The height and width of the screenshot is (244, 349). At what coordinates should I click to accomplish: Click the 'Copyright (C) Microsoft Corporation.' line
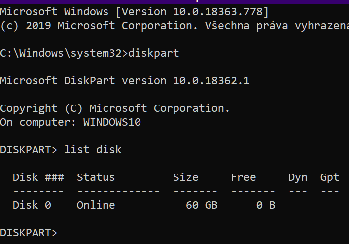click(x=115, y=108)
